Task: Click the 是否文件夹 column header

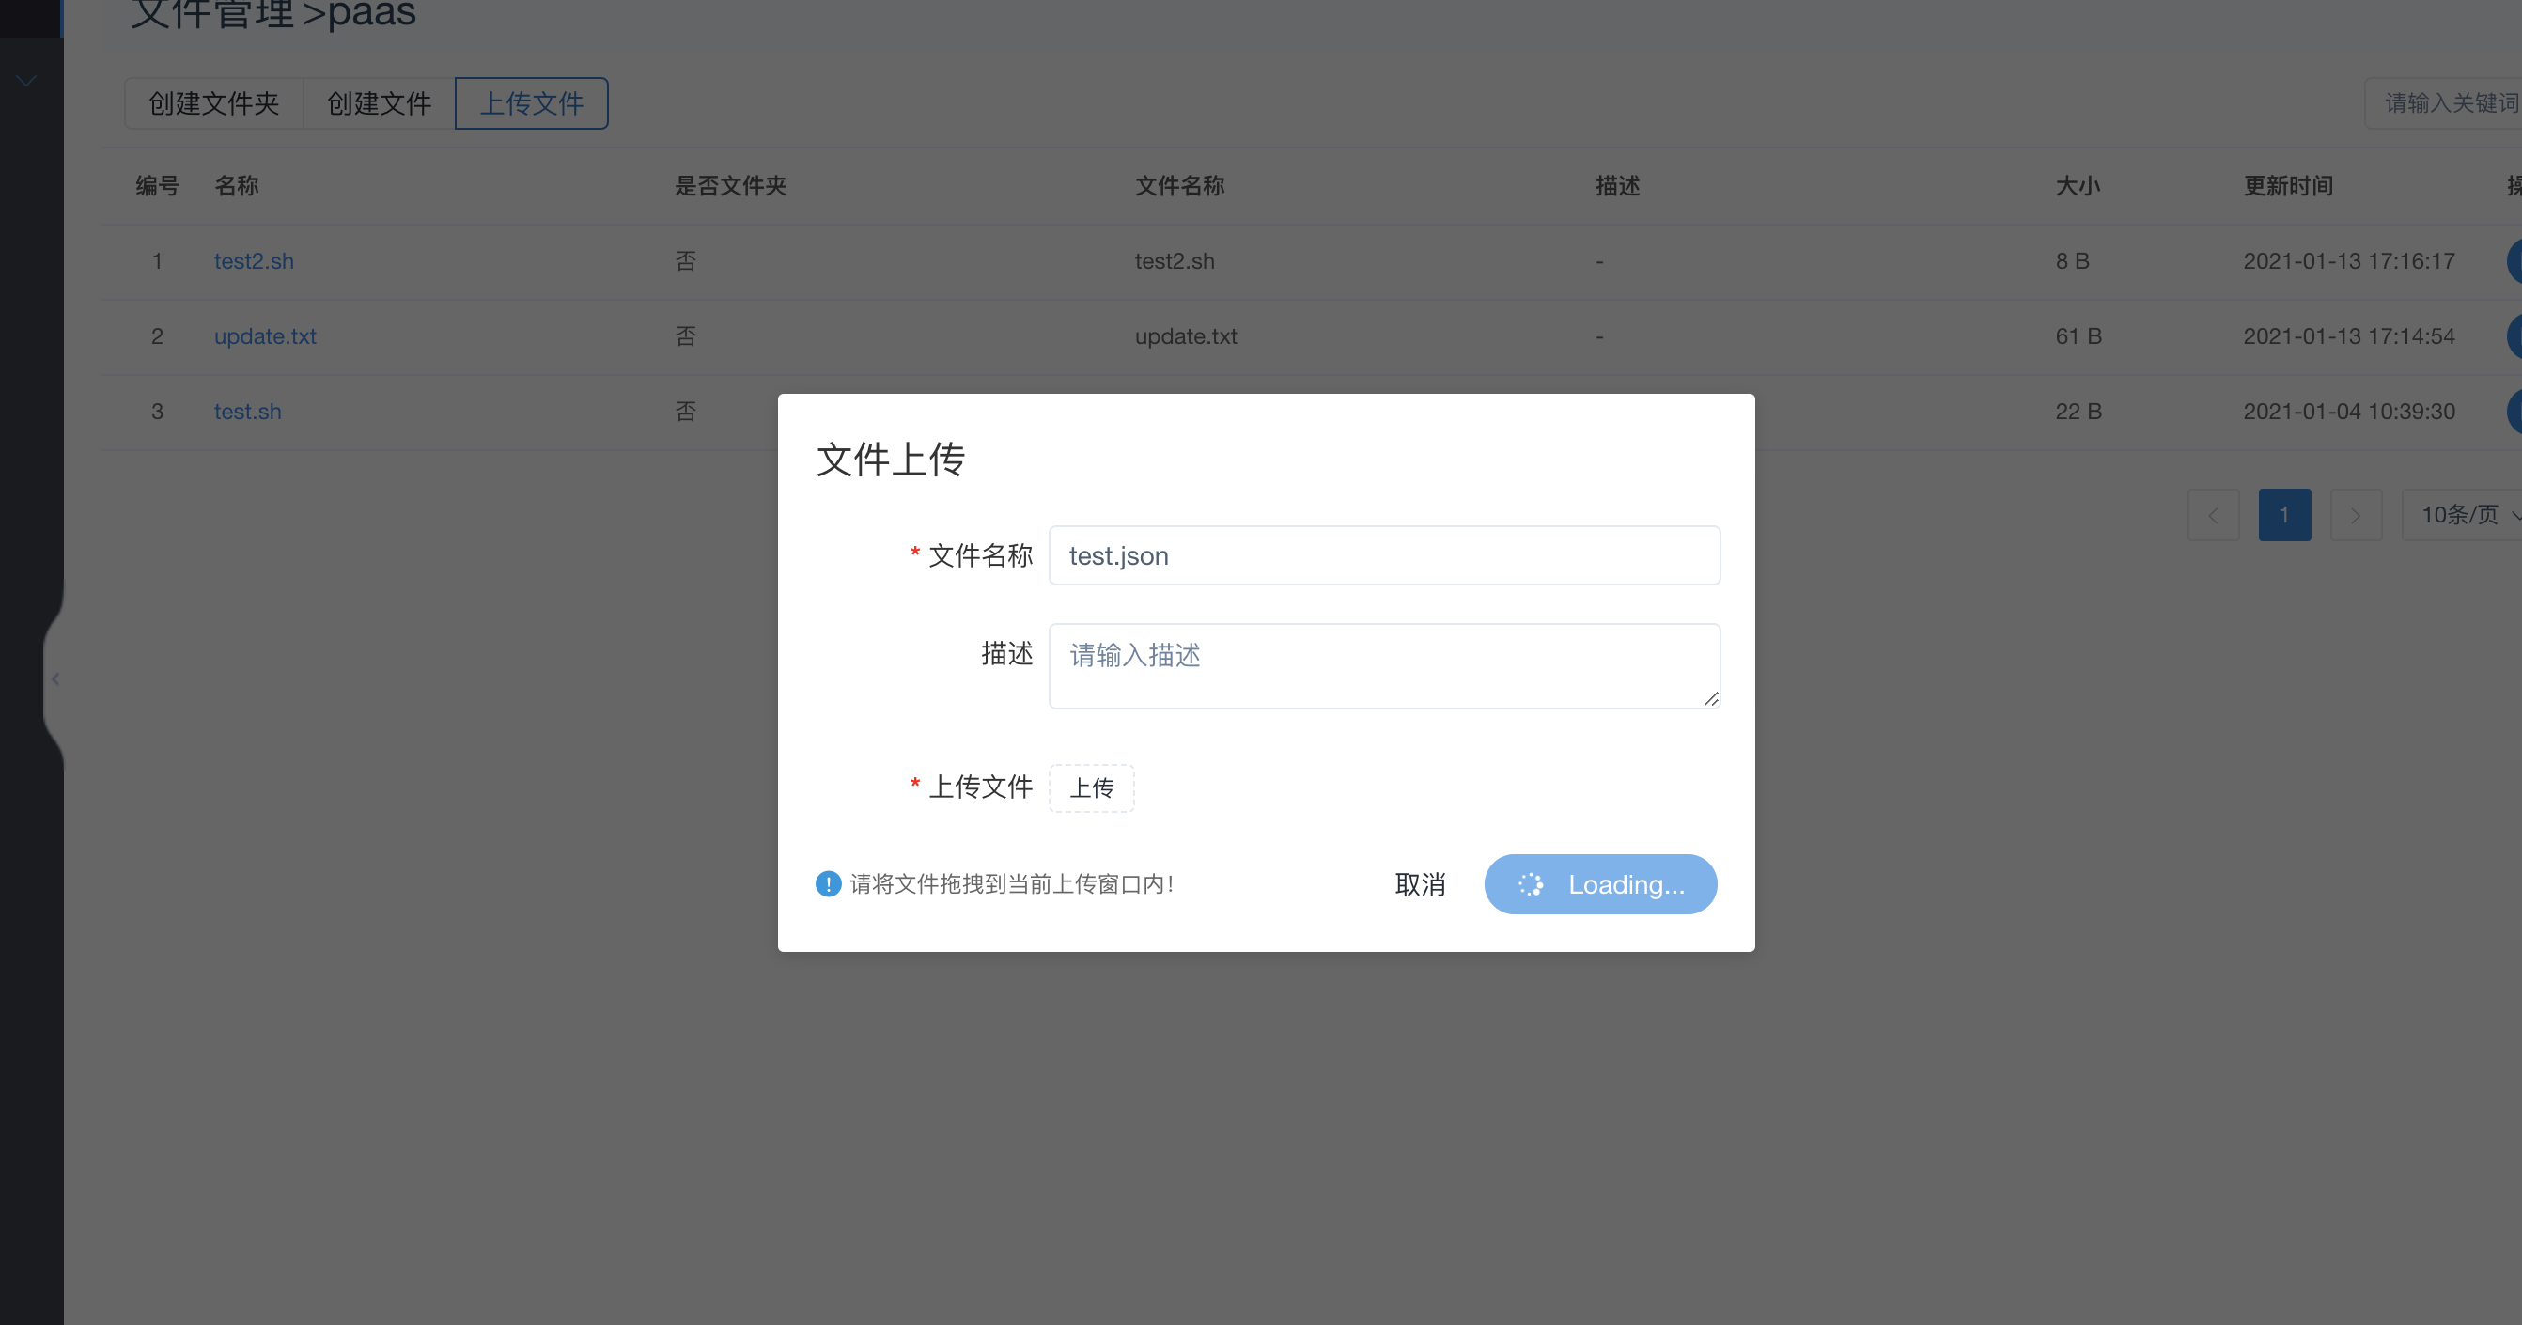Action: [x=730, y=186]
